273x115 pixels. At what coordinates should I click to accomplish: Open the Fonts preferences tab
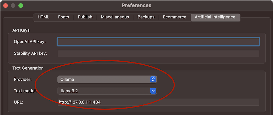pyautogui.click(x=63, y=17)
